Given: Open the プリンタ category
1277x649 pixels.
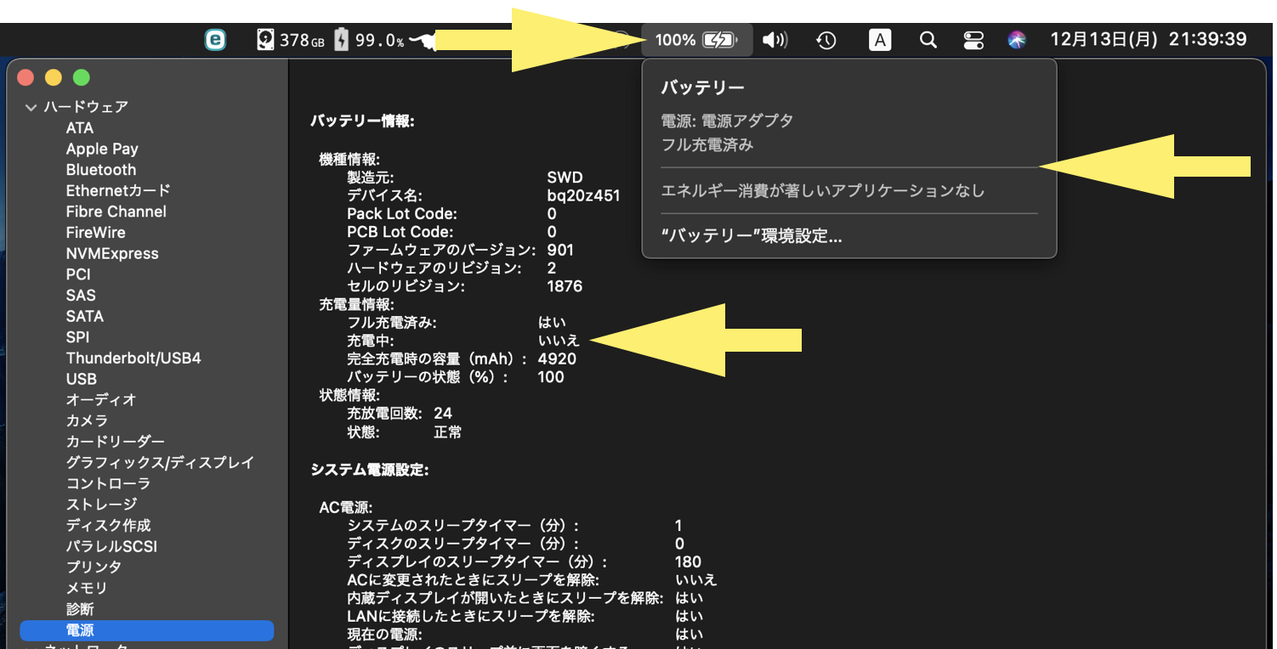Looking at the screenshot, I should pos(94,567).
